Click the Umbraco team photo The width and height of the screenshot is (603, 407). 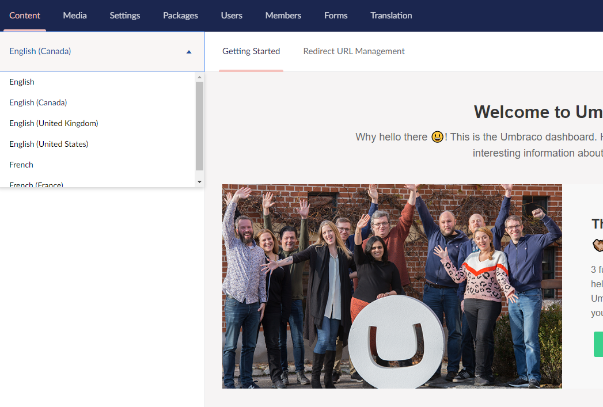392,286
